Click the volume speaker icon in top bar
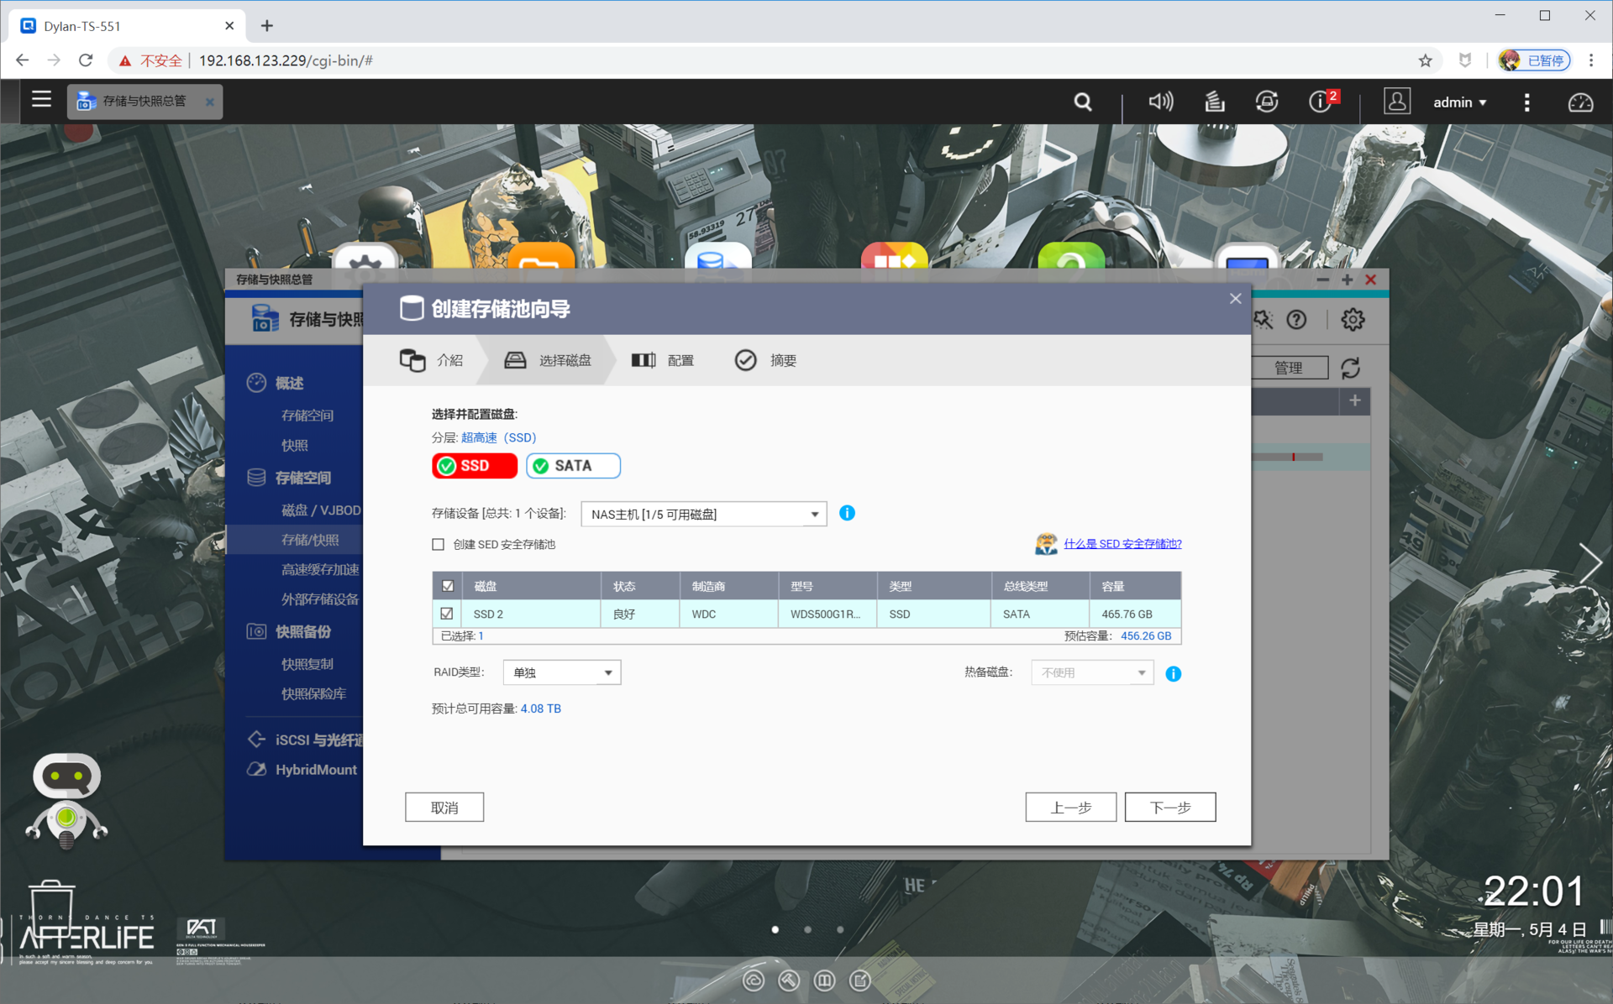This screenshot has width=1613, height=1004. [x=1160, y=102]
